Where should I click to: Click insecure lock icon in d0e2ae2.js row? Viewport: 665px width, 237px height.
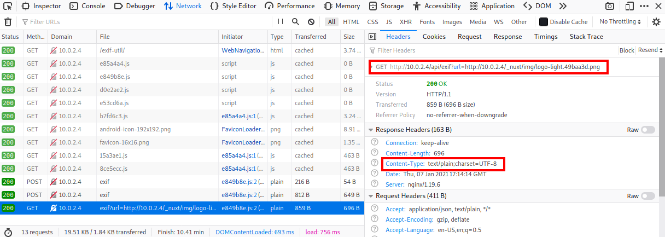[x=54, y=90]
